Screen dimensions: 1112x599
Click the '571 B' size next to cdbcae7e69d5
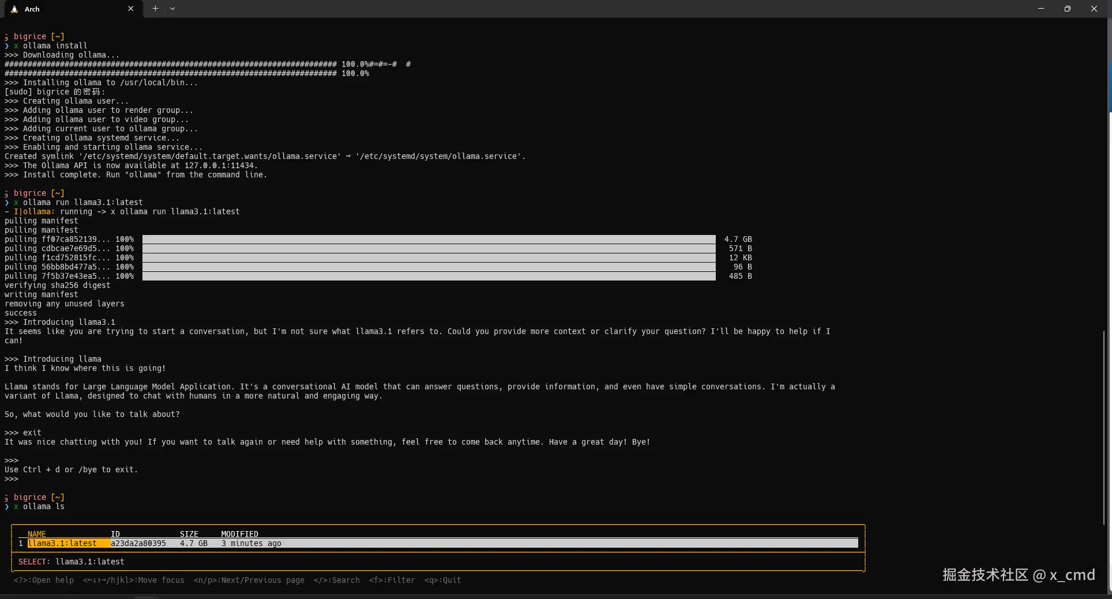pos(741,248)
